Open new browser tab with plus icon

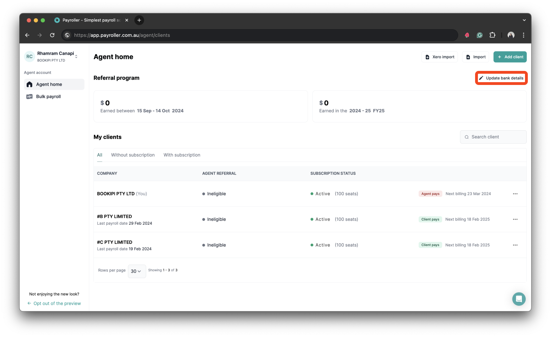(139, 20)
